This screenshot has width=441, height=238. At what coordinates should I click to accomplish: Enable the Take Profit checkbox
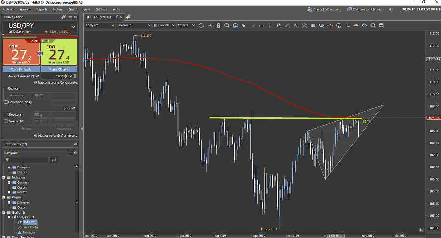click(x=5, y=121)
